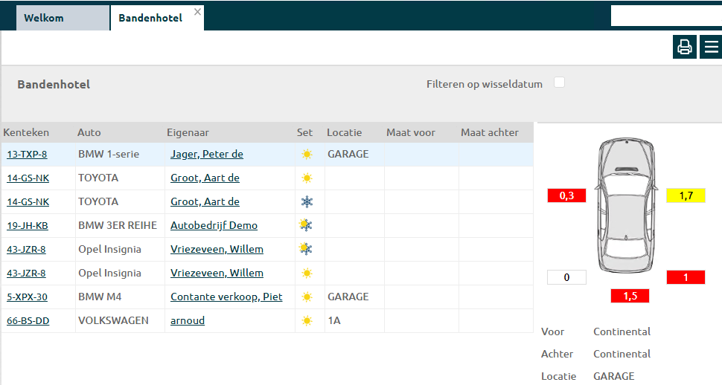The image size is (722, 385).
Task: Click the search field in top bar
Action: click(x=665, y=16)
